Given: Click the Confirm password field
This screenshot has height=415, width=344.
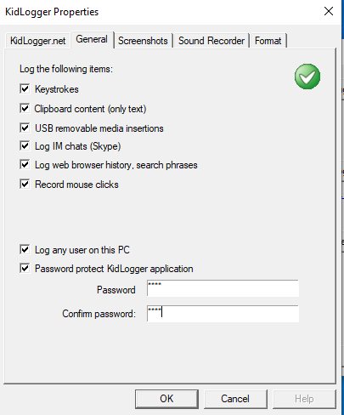Looking at the screenshot, I should coord(223,314).
